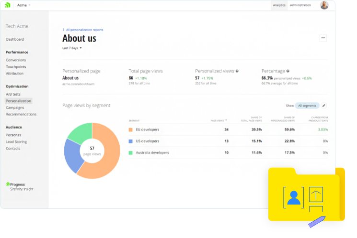Viewport: 357px width, 238px height.
Task: Select the All segments filter button
Action: (x=307, y=106)
